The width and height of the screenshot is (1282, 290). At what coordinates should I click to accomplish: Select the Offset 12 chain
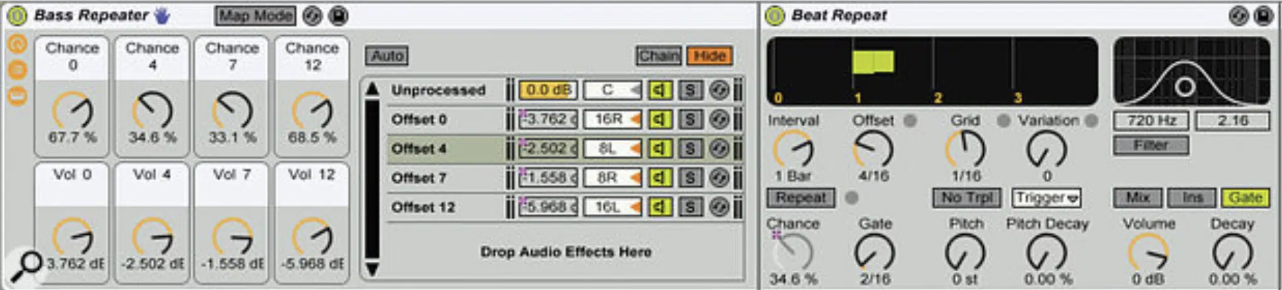423,207
